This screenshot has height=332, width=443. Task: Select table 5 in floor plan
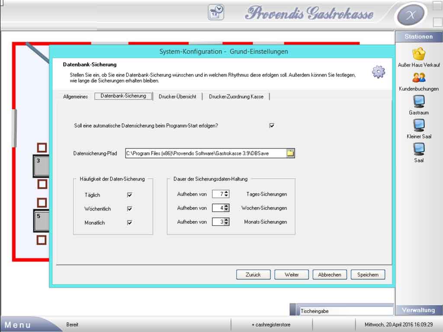point(41,221)
